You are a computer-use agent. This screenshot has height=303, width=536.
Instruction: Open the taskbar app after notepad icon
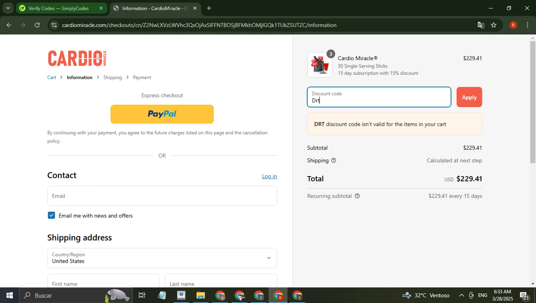tap(181, 295)
